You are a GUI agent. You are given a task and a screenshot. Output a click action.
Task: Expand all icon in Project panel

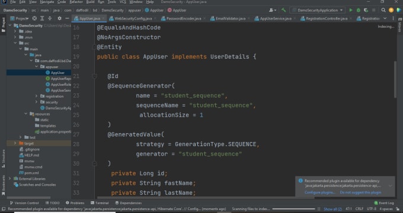(42, 18)
